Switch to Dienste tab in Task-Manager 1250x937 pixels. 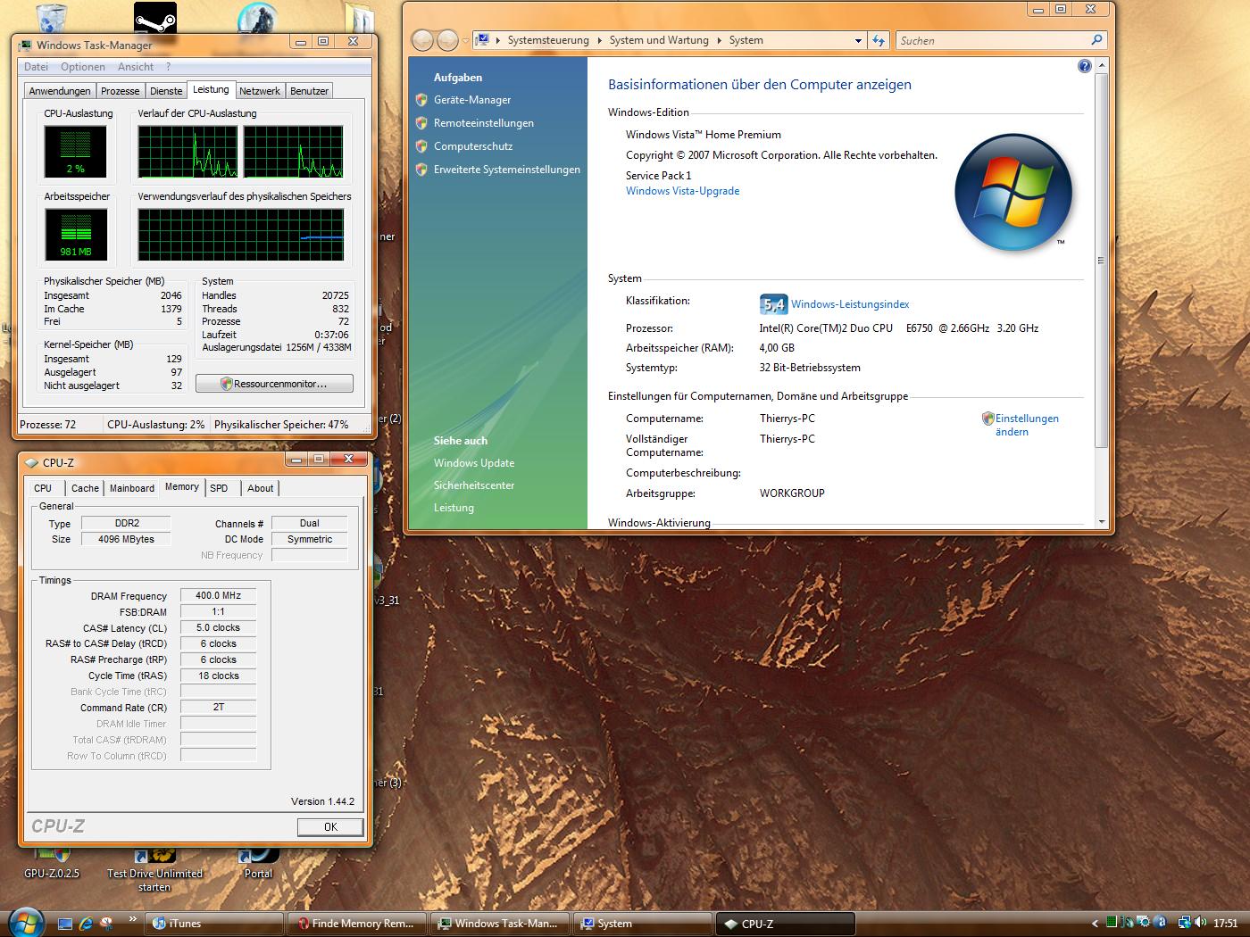click(x=166, y=91)
